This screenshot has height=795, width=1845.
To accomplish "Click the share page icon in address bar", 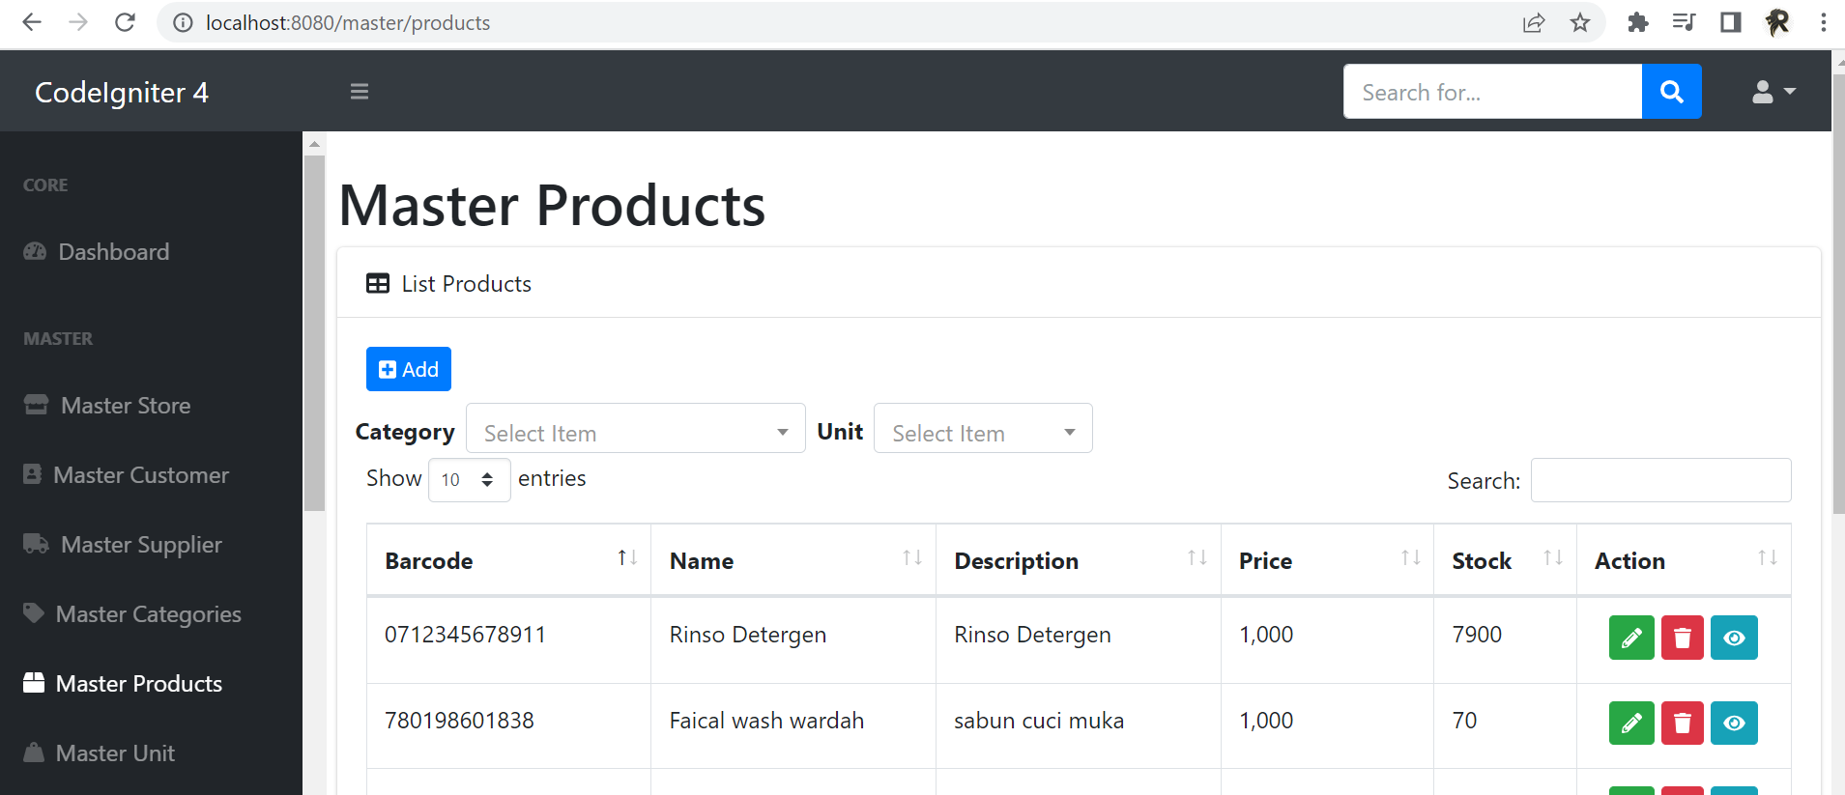I will (1534, 22).
